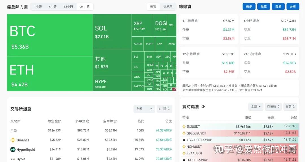Click the SOL heatmap tile
Viewport: 305px width, 162px height.
tap(112, 32)
